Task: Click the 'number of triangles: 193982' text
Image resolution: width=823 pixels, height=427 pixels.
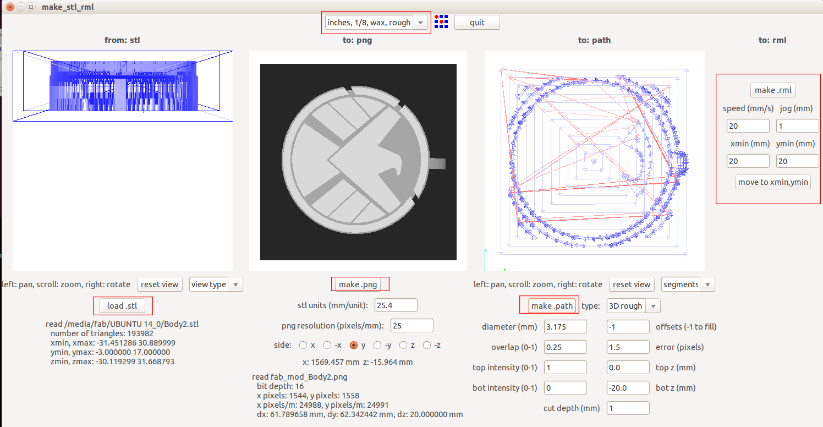Action: (102, 333)
